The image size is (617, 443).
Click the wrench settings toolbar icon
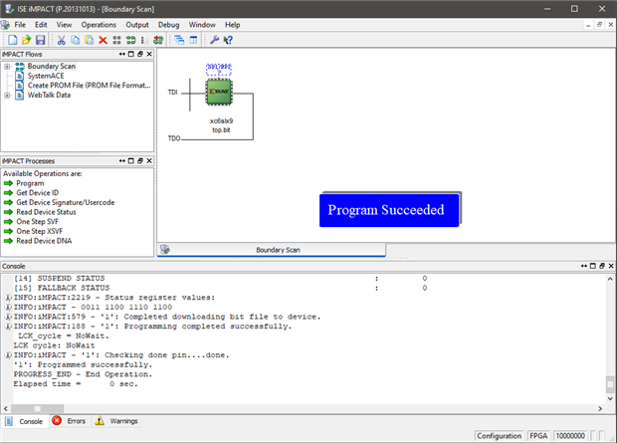[214, 40]
